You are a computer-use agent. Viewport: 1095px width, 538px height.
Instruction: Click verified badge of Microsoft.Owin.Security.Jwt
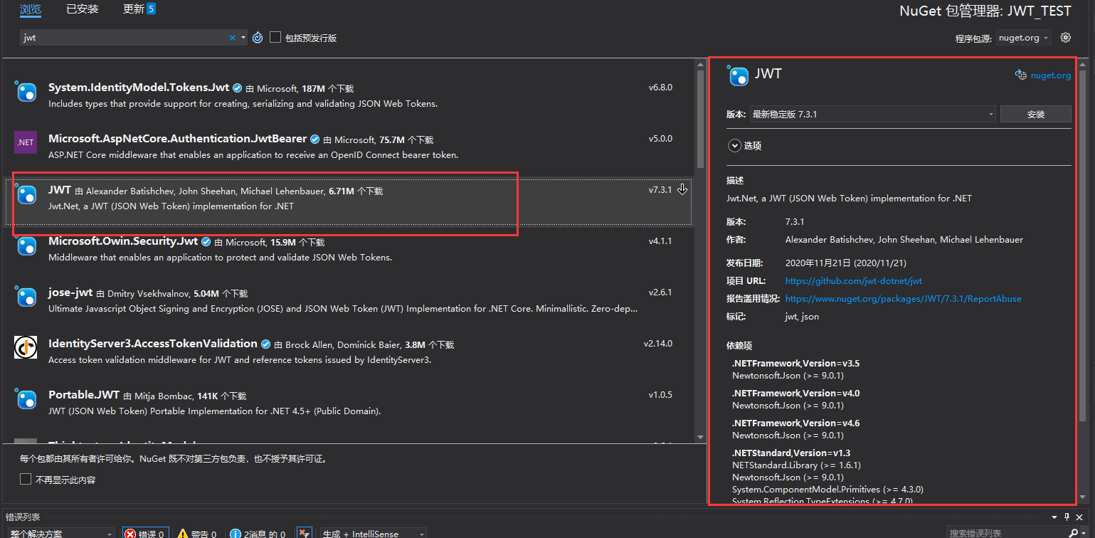click(x=206, y=242)
